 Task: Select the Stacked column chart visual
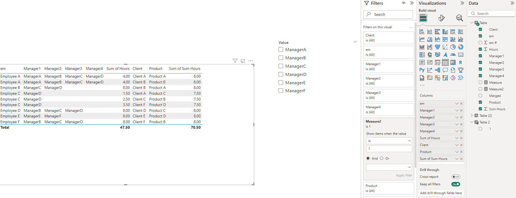coord(430,31)
